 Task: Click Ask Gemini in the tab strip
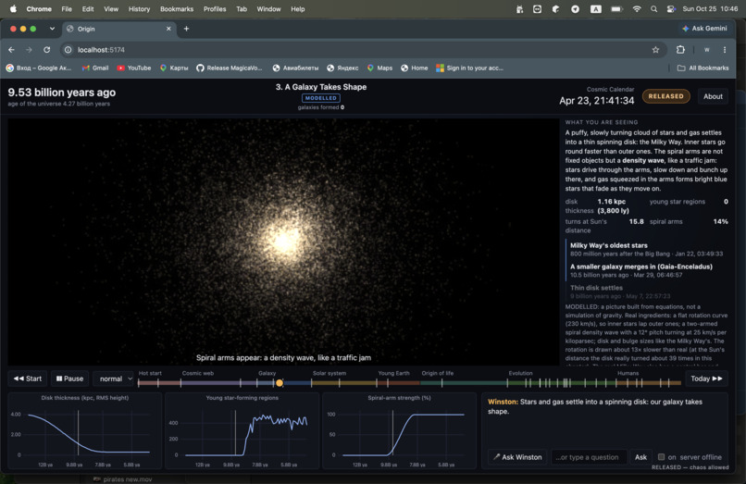pos(704,29)
